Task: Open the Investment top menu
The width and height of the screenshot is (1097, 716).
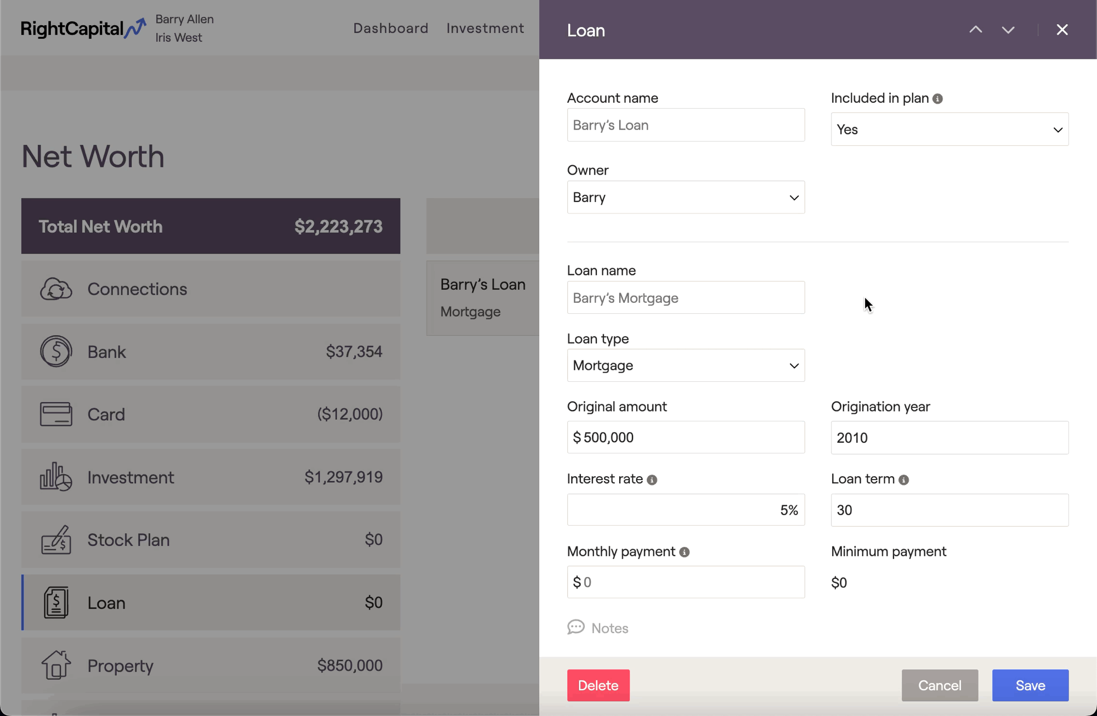Action: 485,28
